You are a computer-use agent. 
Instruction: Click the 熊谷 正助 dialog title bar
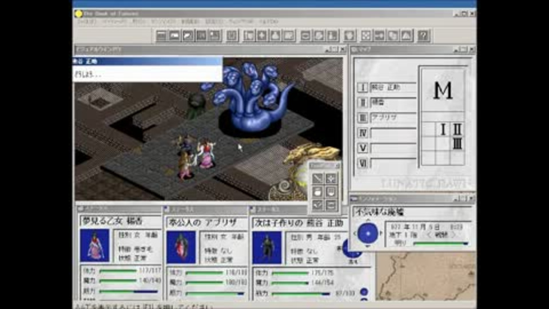point(148,61)
